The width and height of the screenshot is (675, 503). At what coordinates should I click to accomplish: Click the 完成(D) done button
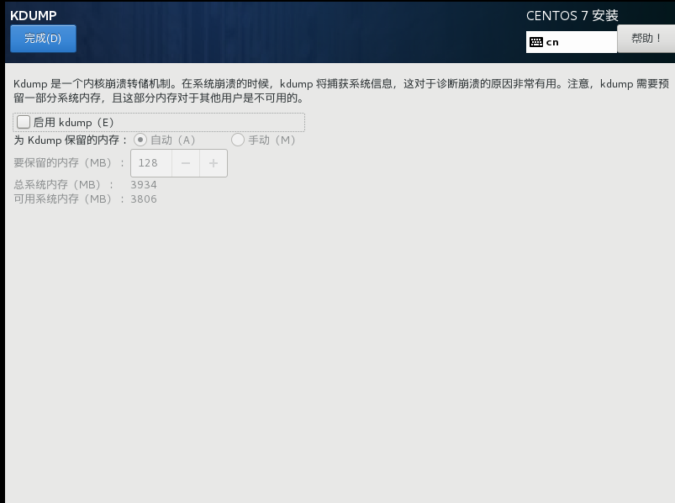tap(43, 39)
